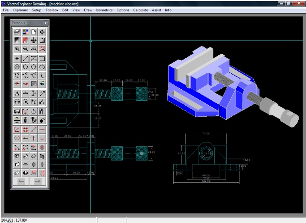Select the four-arrow pan tool
This screenshot has height=223, width=306.
pos(42,32)
